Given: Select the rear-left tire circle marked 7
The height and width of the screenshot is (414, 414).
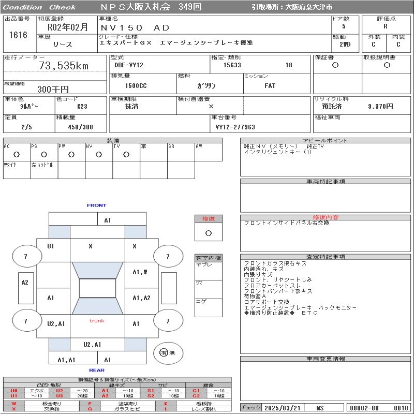Looking at the screenshot, I should point(26,321).
